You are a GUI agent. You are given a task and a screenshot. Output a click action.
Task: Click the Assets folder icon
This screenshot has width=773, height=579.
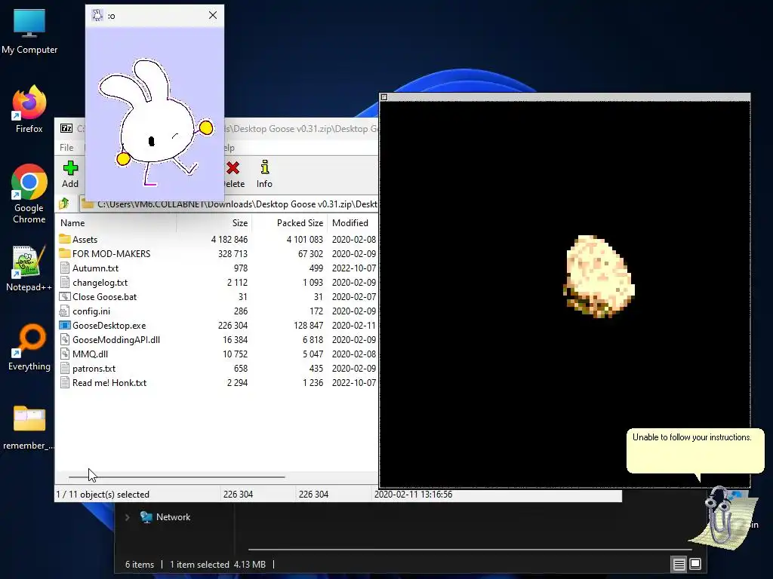(65, 239)
